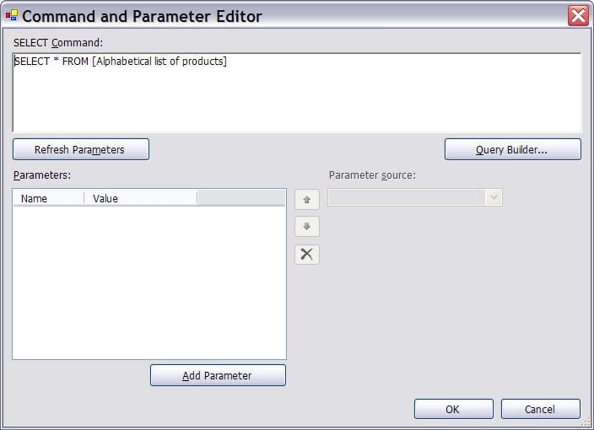Screen dimensions: 594x430
Task: Click the Value column header
Action: coord(140,198)
